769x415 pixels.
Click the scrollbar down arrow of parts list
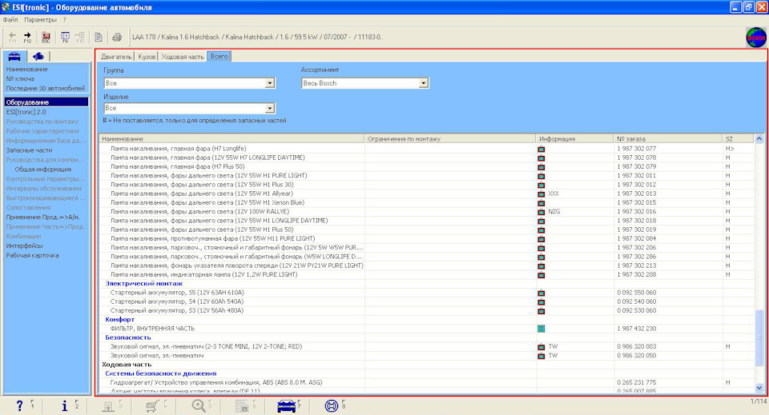(x=759, y=388)
